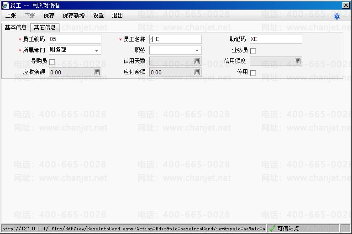Tick the 停用 checkbox
The height and width of the screenshot is (234, 352).
253,73
